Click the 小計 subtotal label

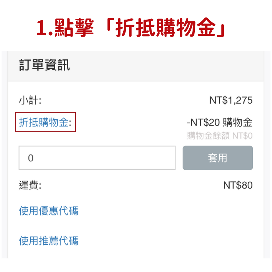point(30,100)
